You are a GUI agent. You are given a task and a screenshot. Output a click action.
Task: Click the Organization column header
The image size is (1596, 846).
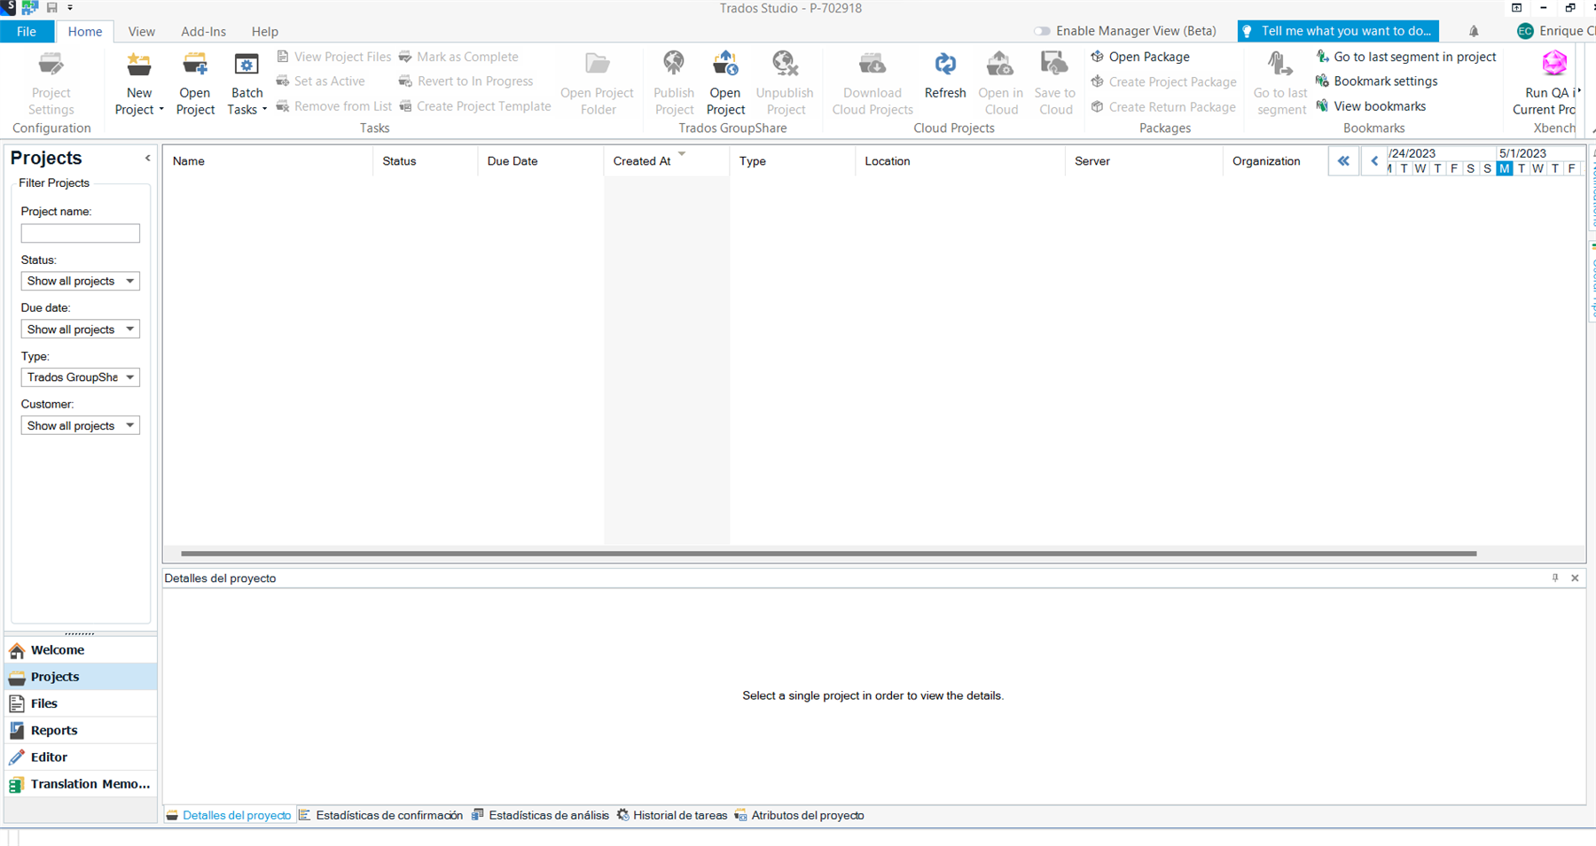pyautogui.click(x=1274, y=161)
